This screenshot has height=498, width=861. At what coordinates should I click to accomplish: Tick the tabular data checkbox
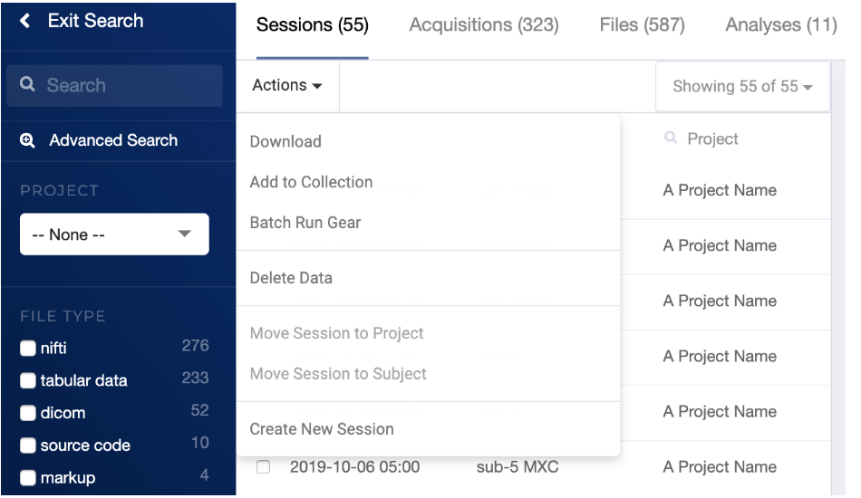click(28, 380)
